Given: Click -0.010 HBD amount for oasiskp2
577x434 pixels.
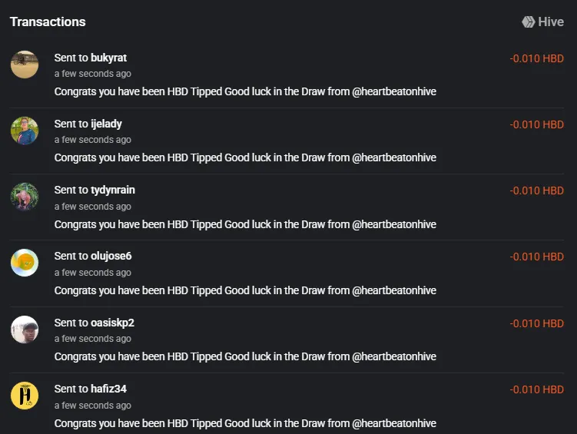Looking at the screenshot, I should pos(537,323).
